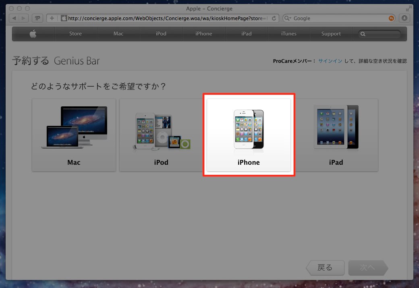
Task: Open the iPhone tab in Apple navigation
Action: (x=203, y=34)
